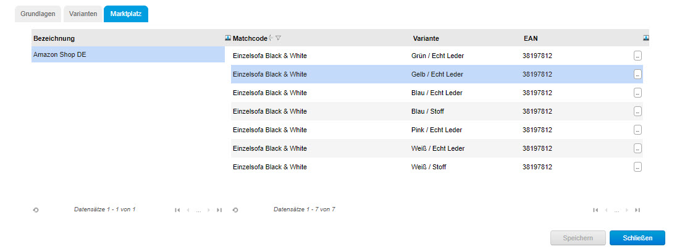The width and height of the screenshot is (677, 249).
Task: Click the Speichern button
Action: pyautogui.click(x=578, y=238)
